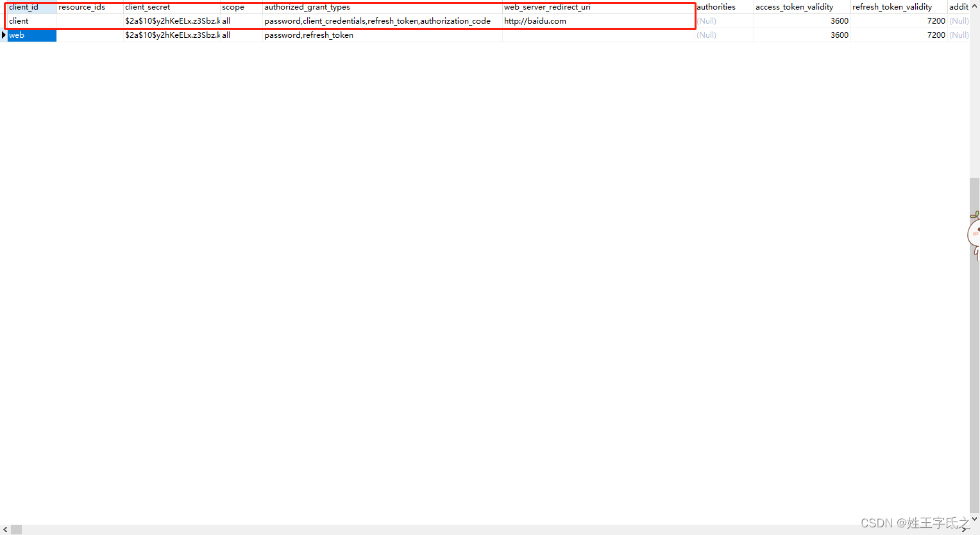Click the client_id column header
The width and height of the screenshot is (980, 535).
[x=32, y=7]
